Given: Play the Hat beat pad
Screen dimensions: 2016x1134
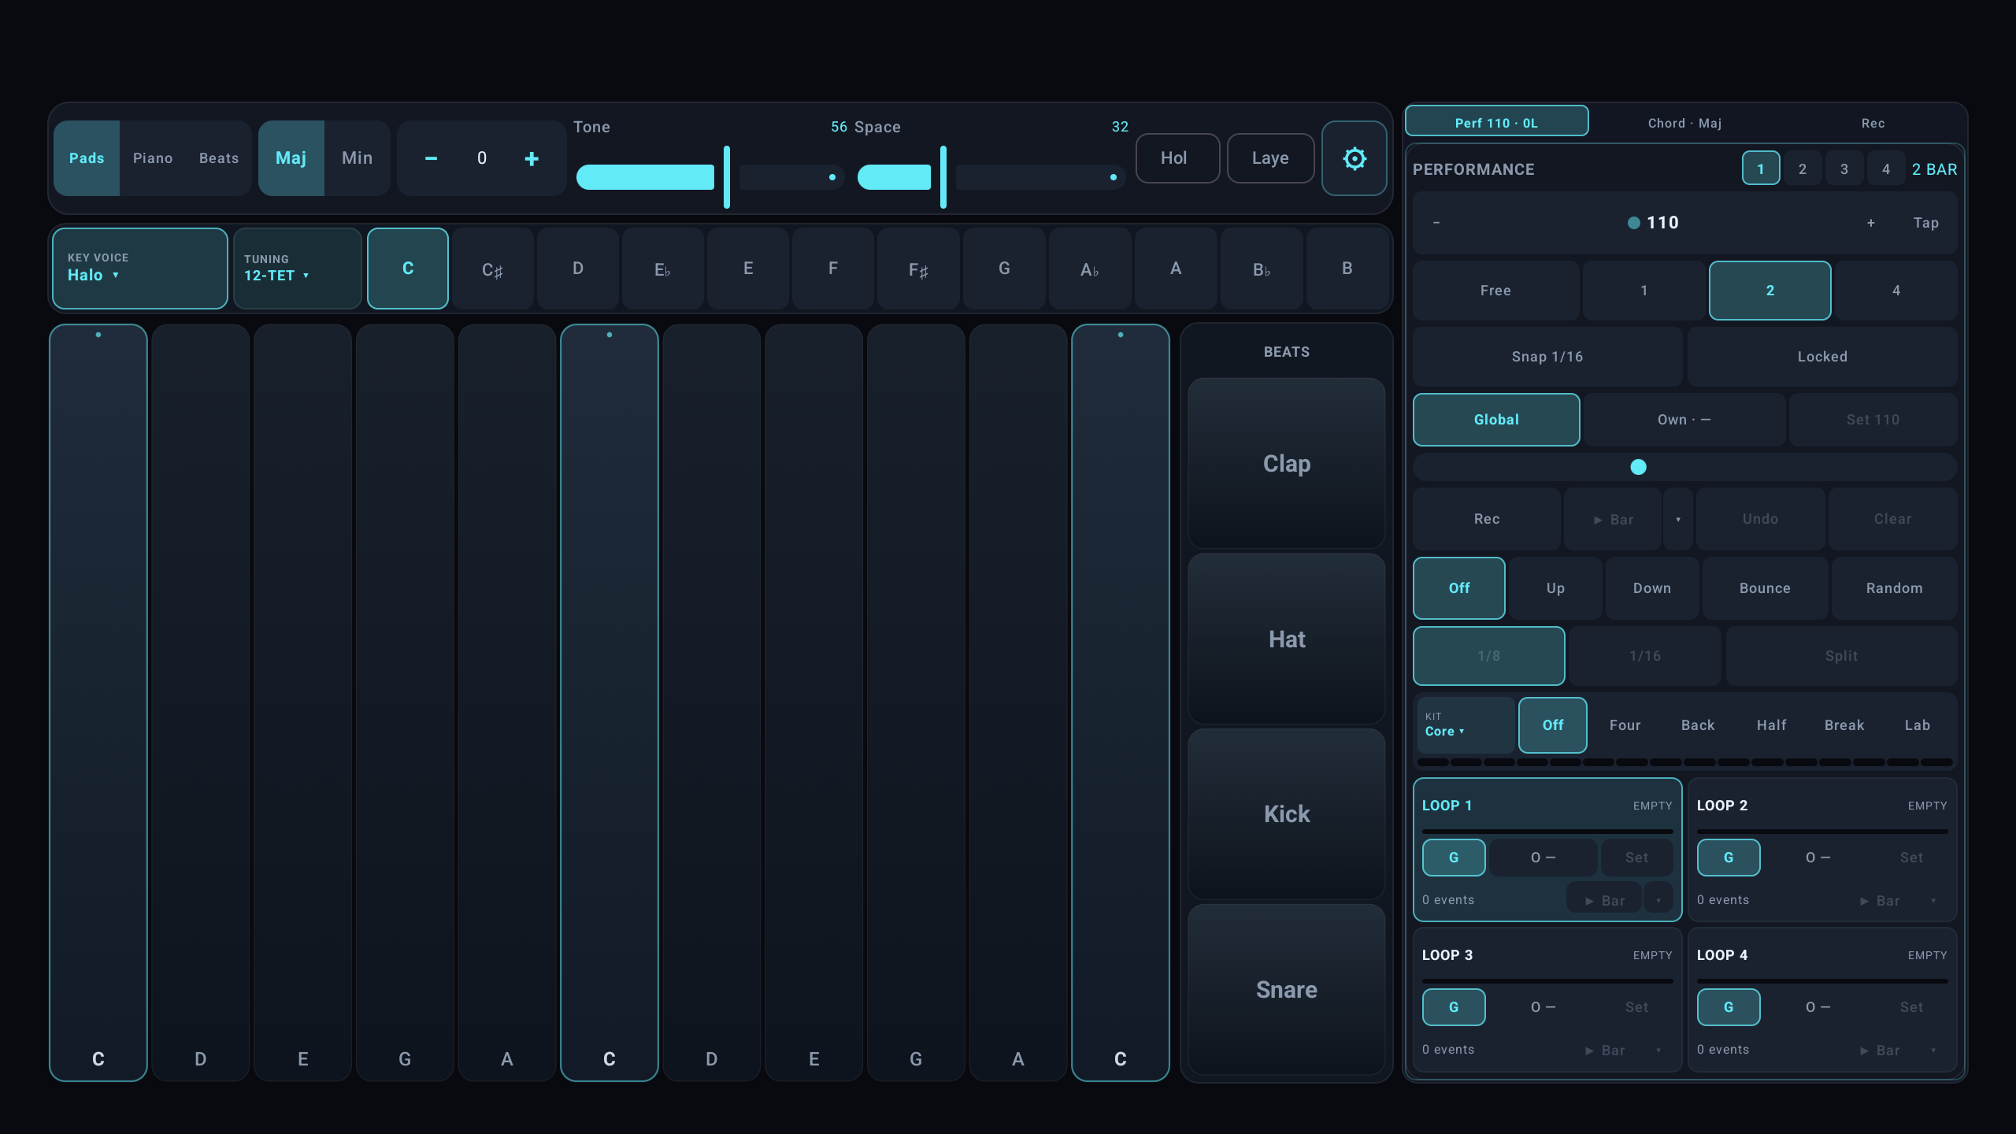Looking at the screenshot, I should (1287, 639).
